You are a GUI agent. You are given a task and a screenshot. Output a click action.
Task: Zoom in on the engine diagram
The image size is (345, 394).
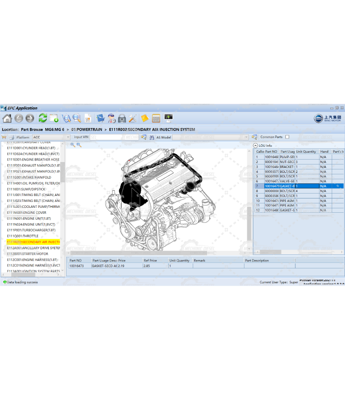[x=72, y=145]
